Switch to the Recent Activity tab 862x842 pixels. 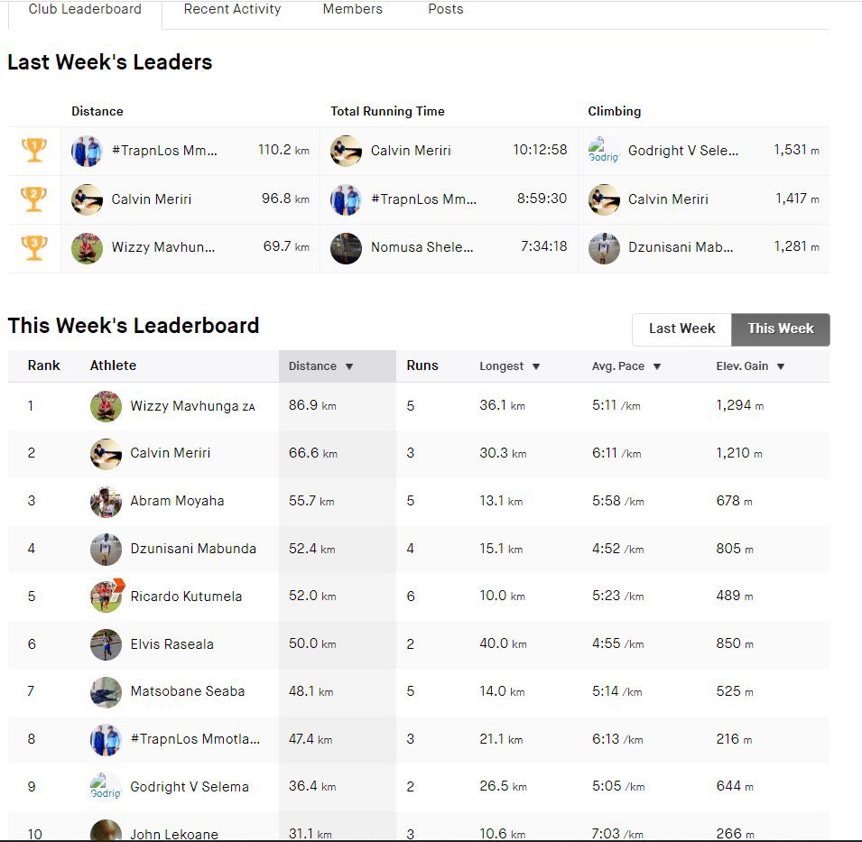point(232,9)
